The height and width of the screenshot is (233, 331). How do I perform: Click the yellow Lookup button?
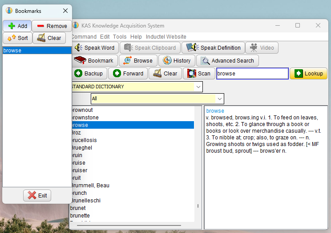(308, 74)
